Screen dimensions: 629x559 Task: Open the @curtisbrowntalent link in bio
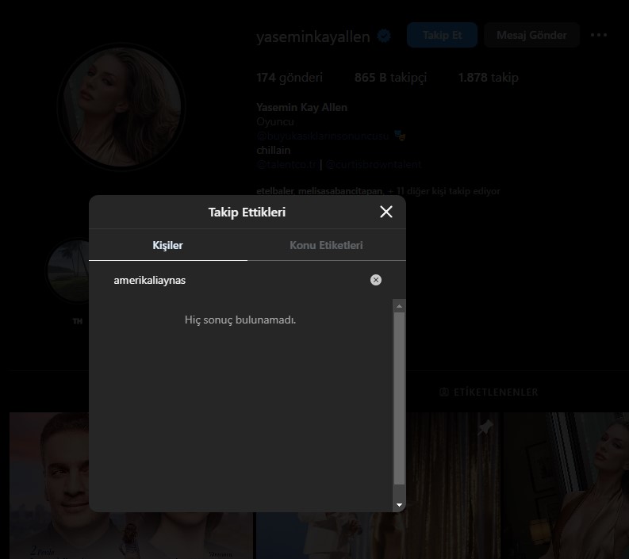tap(374, 164)
